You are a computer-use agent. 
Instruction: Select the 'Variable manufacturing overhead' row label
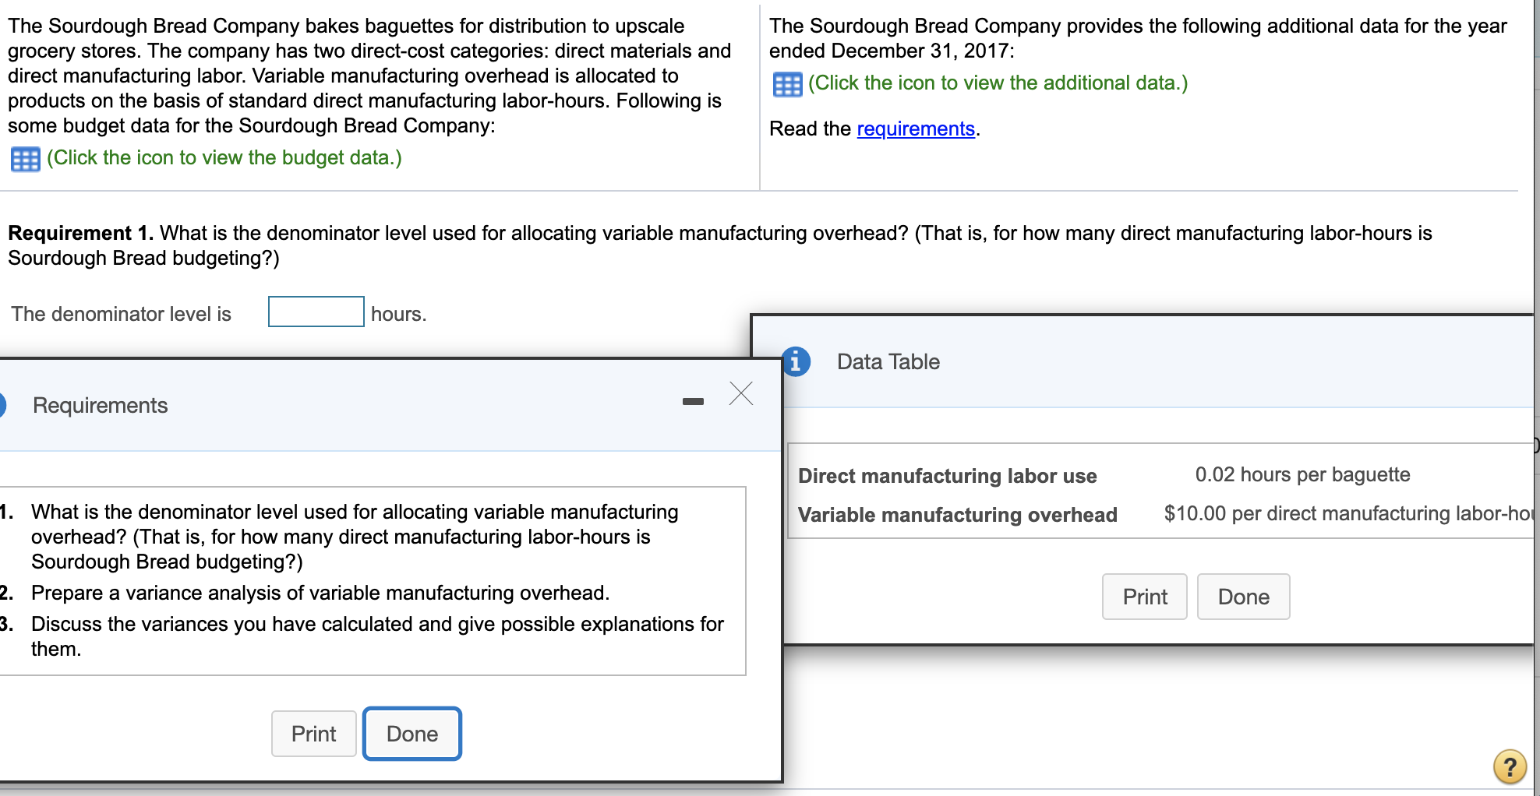958,515
